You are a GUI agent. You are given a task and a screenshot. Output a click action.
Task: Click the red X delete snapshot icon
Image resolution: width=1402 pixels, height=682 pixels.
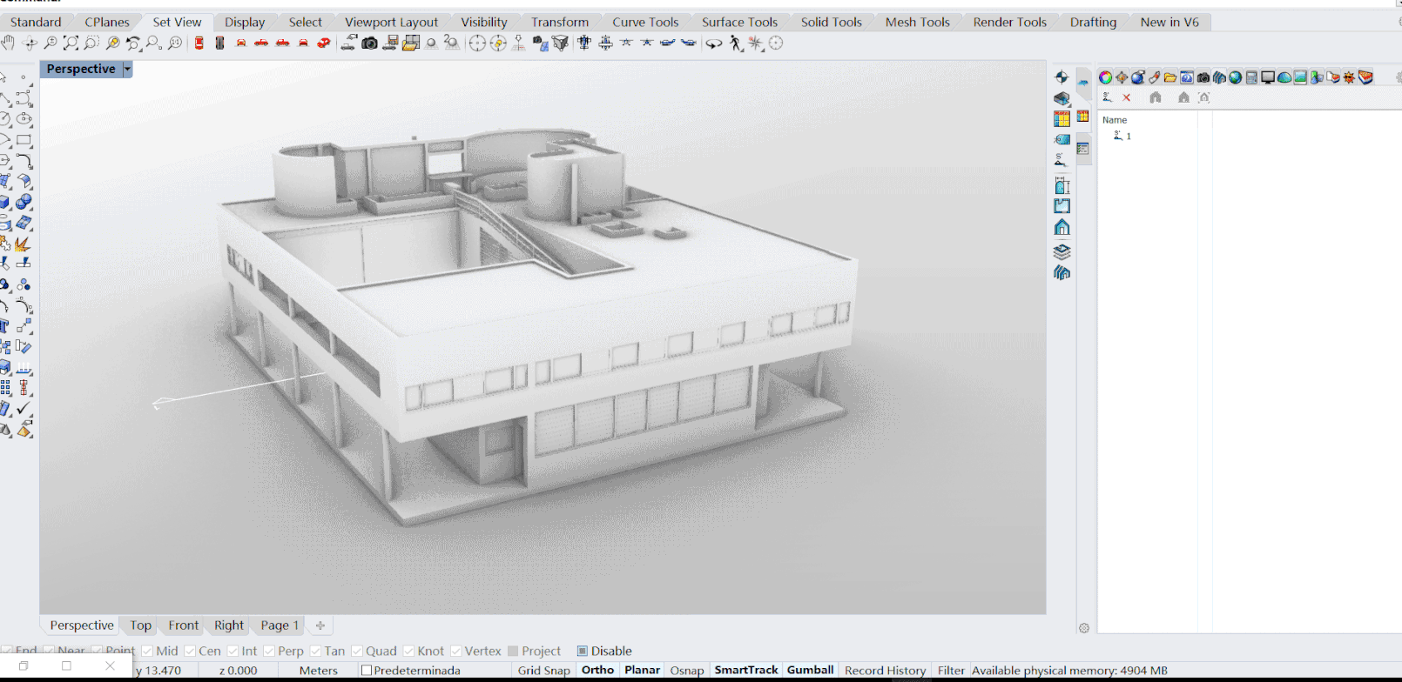pyautogui.click(x=1126, y=97)
